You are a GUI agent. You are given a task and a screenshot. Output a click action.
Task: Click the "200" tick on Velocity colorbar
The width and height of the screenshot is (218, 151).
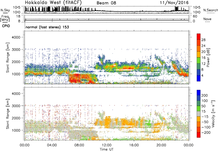205,95
